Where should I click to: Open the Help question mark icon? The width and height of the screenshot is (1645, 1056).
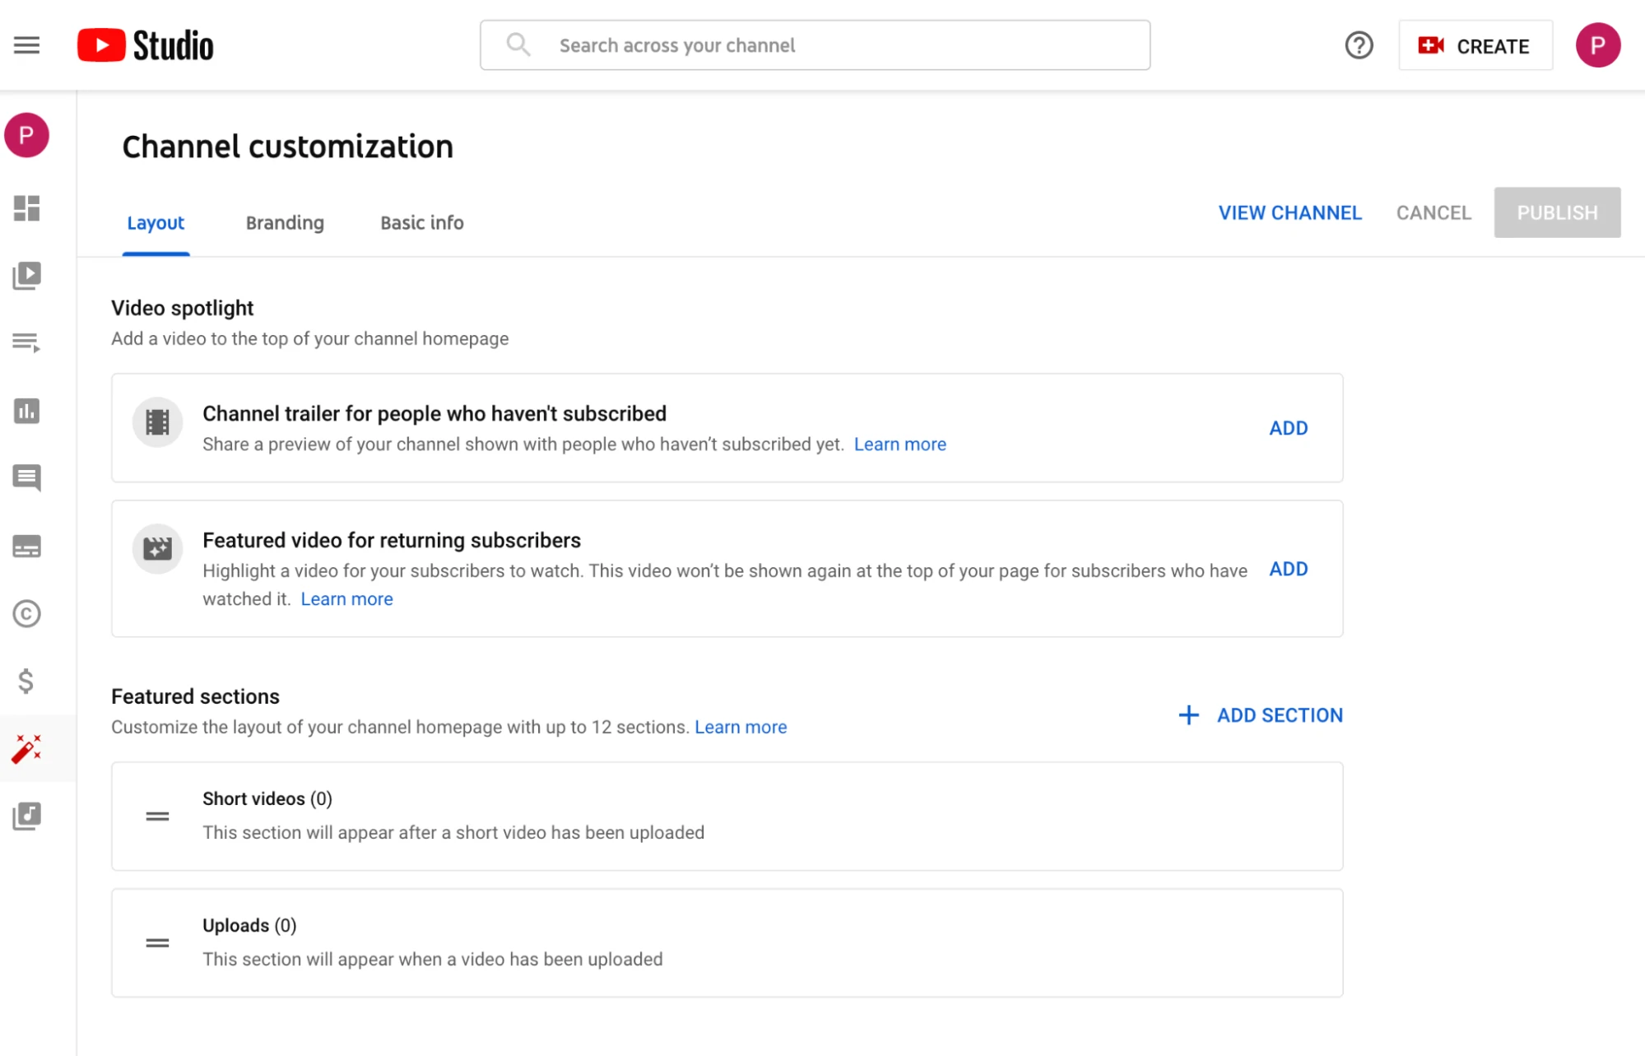(x=1358, y=45)
